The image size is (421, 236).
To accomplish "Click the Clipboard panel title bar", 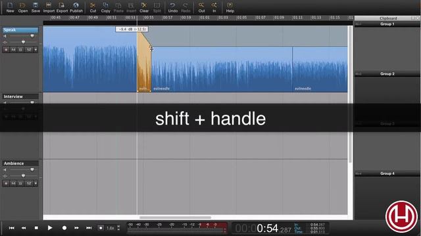I will 387,18.
